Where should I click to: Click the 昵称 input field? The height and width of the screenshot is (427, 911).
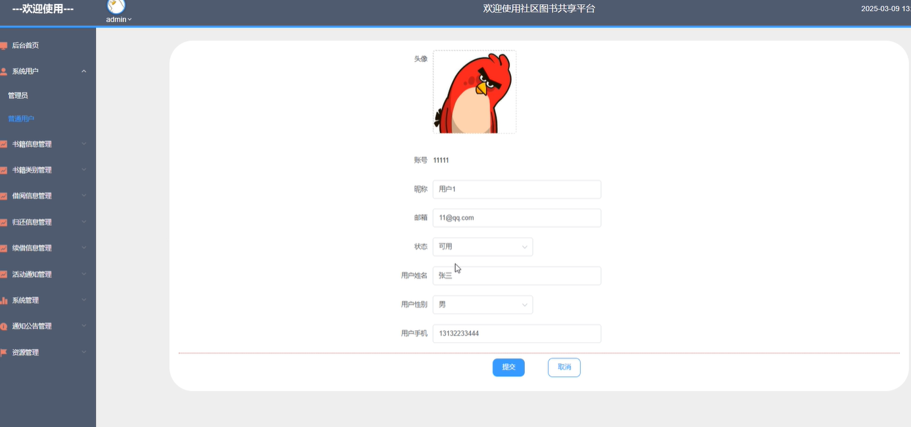point(517,189)
